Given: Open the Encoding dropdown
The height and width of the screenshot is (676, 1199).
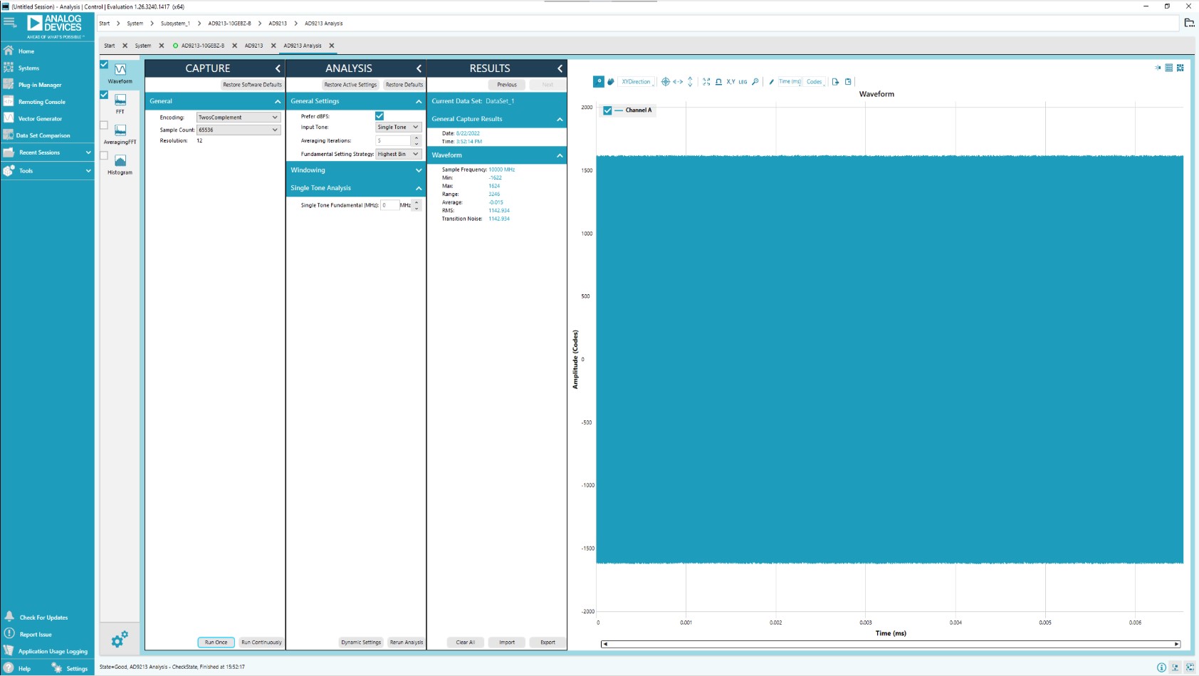Looking at the screenshot, I should click(238, 118).
